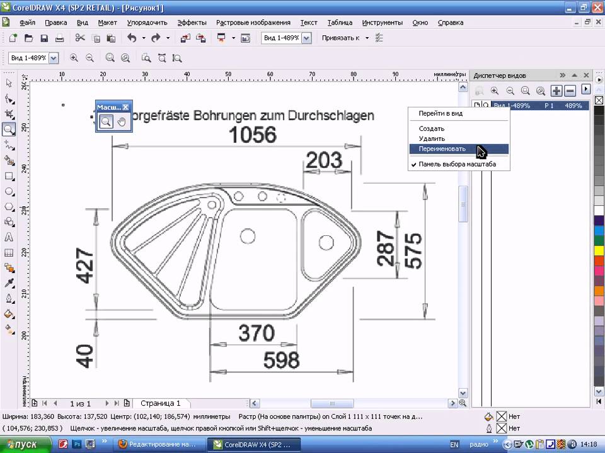605x453 pixels.
Task: Open the 'Эффекты' menu
Action: click(192, 22)
